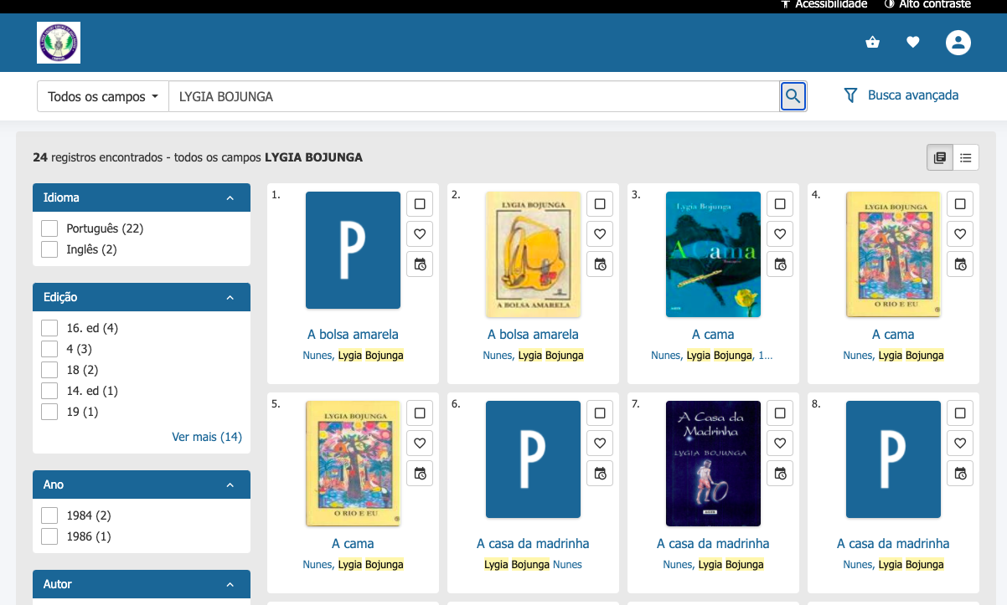The width and height of the screenshot is (1007, 605).
Task: Open author link under result 6
Action: 533,564
